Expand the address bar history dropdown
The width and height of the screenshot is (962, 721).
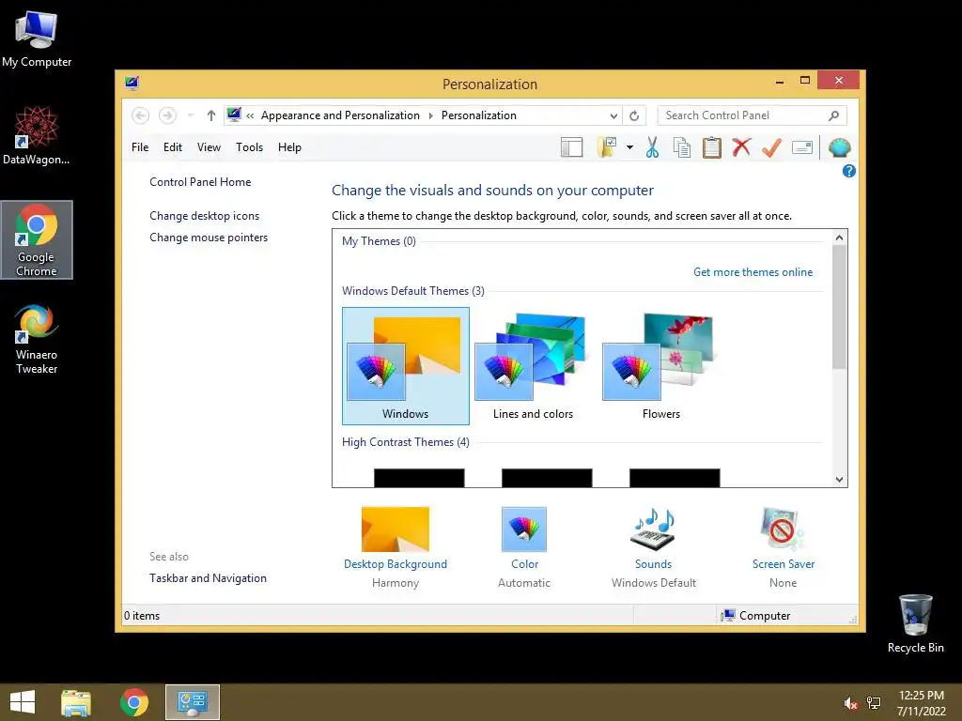point(613,115)
